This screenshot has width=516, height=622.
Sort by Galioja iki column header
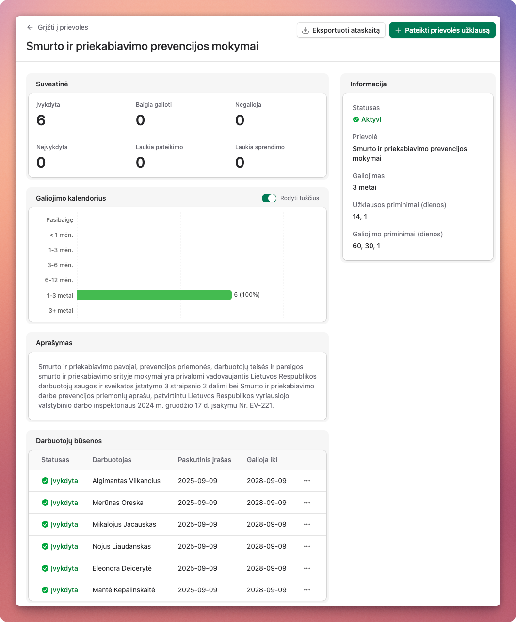click(262, 460)
